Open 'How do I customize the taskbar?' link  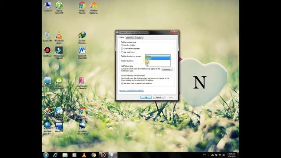tap(132, 91)
